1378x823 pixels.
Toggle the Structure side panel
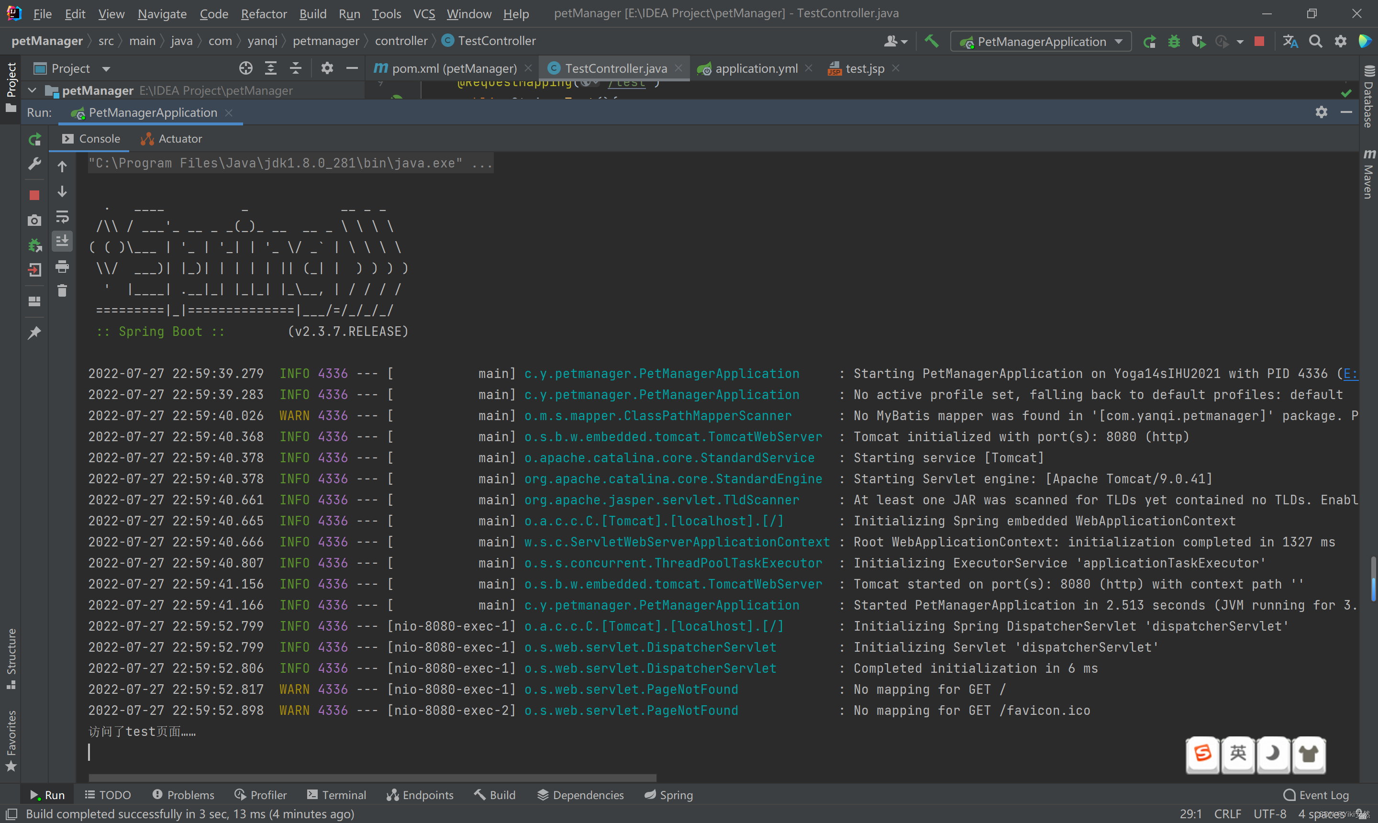click(x=11, y=659)
